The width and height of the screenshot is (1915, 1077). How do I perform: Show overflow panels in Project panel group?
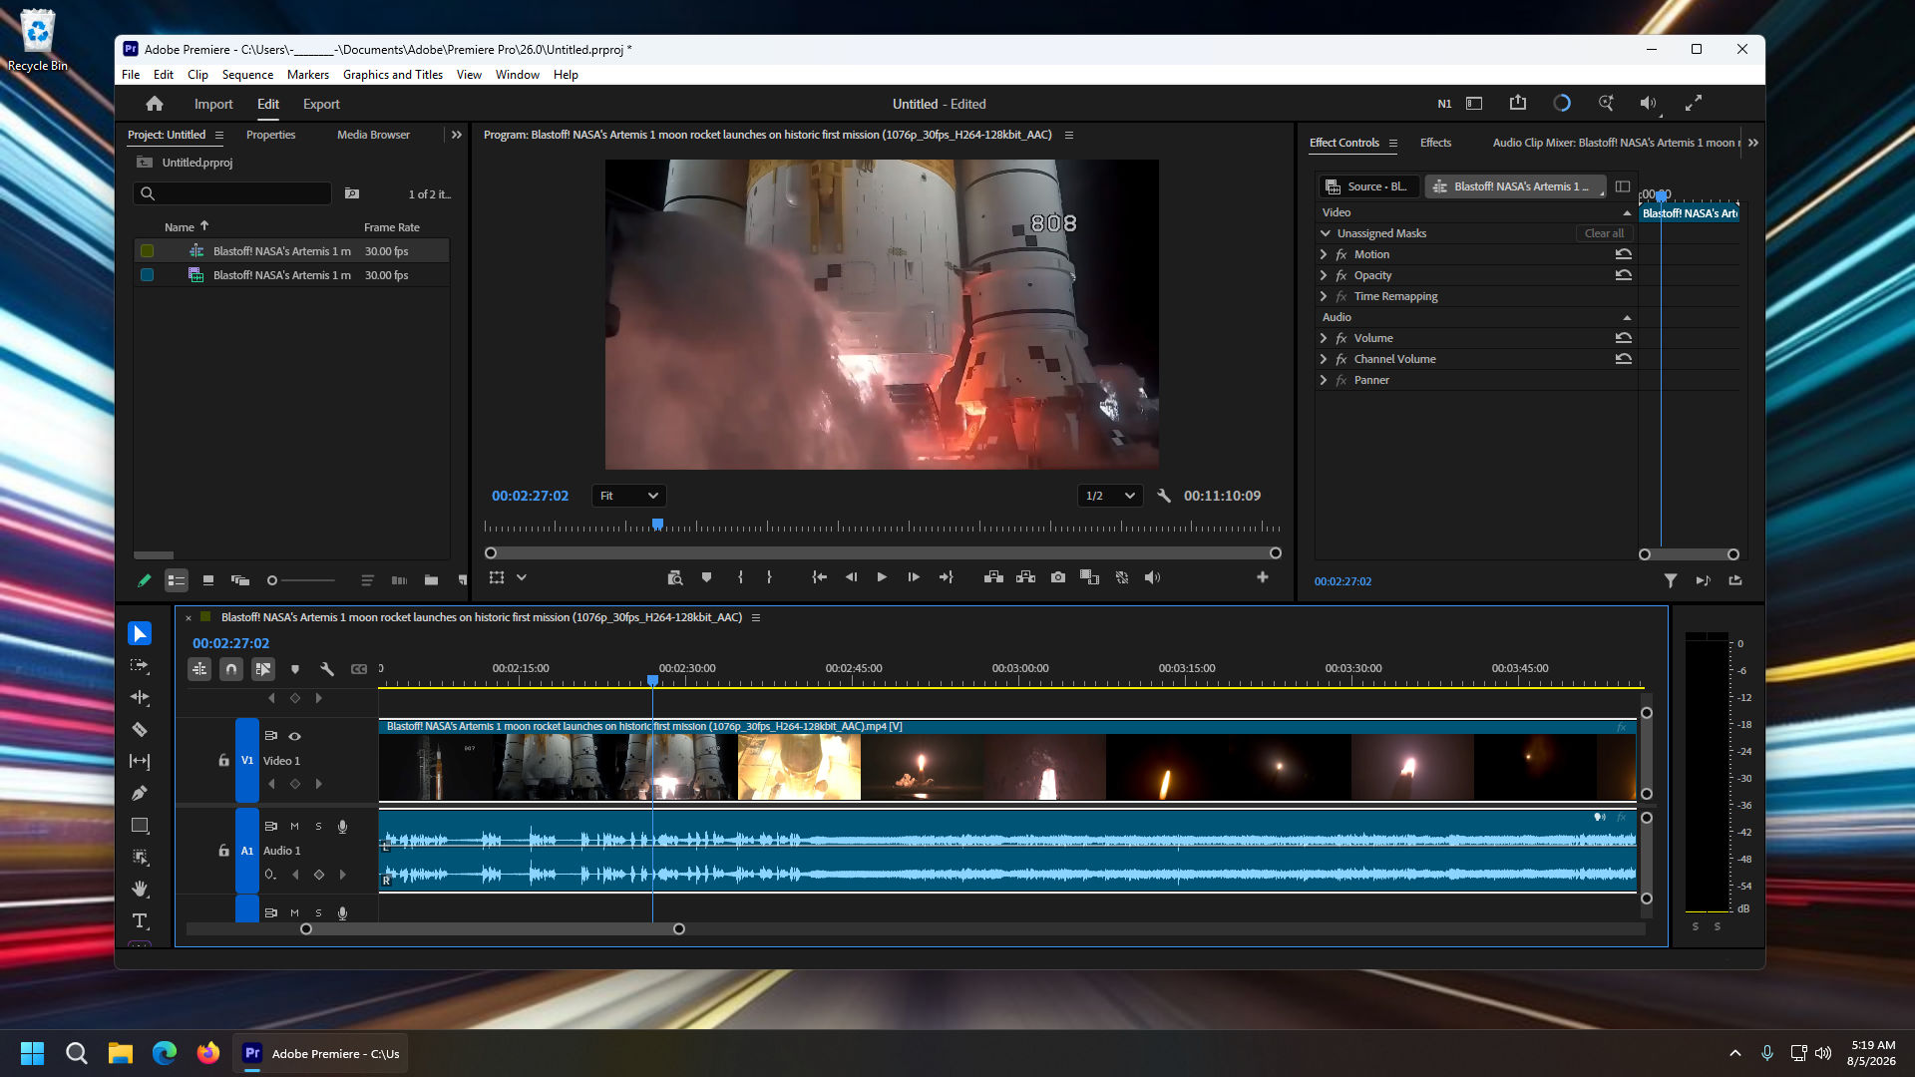457,135
